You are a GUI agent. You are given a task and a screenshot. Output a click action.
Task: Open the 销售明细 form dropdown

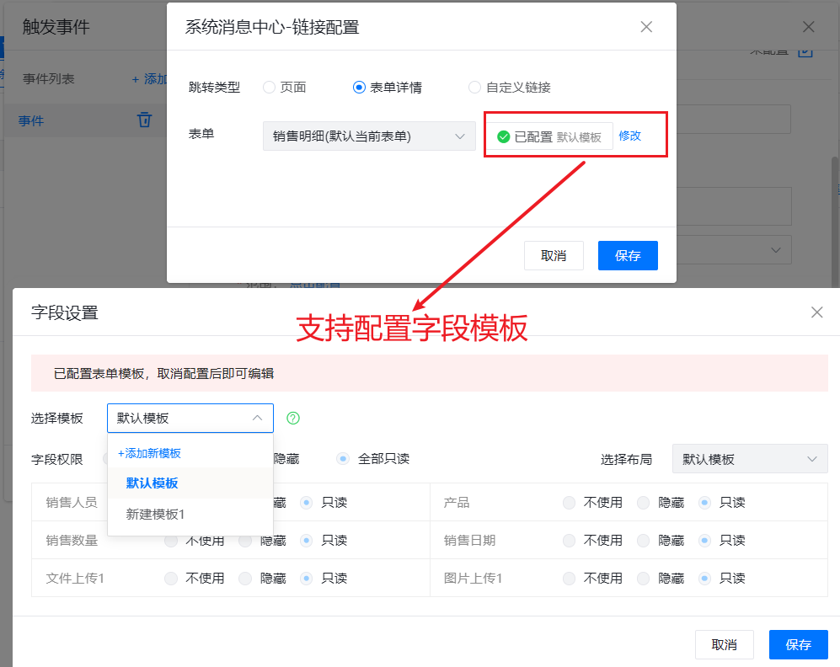[x=369, y=136]
